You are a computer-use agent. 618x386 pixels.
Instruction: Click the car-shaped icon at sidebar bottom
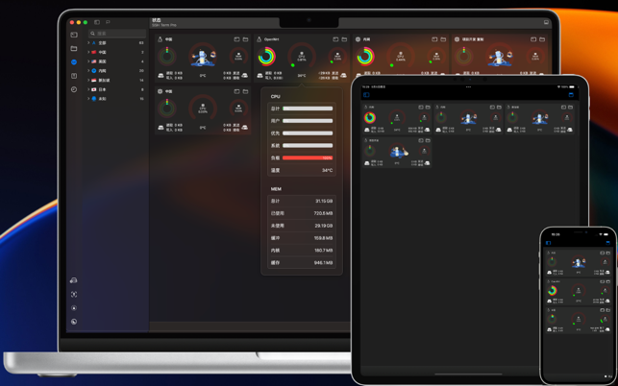tap(73, 280)
